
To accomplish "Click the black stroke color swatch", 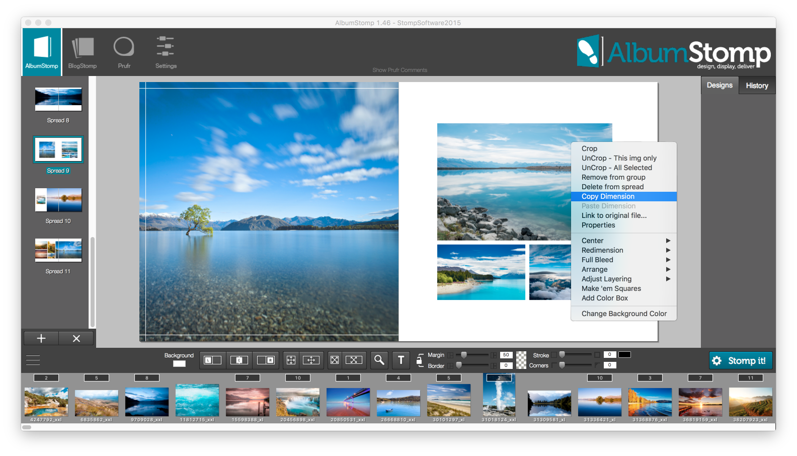I will coord(624,355).
